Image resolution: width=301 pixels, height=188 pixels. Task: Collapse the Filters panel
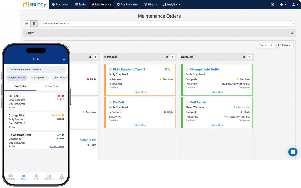point(291,33)
